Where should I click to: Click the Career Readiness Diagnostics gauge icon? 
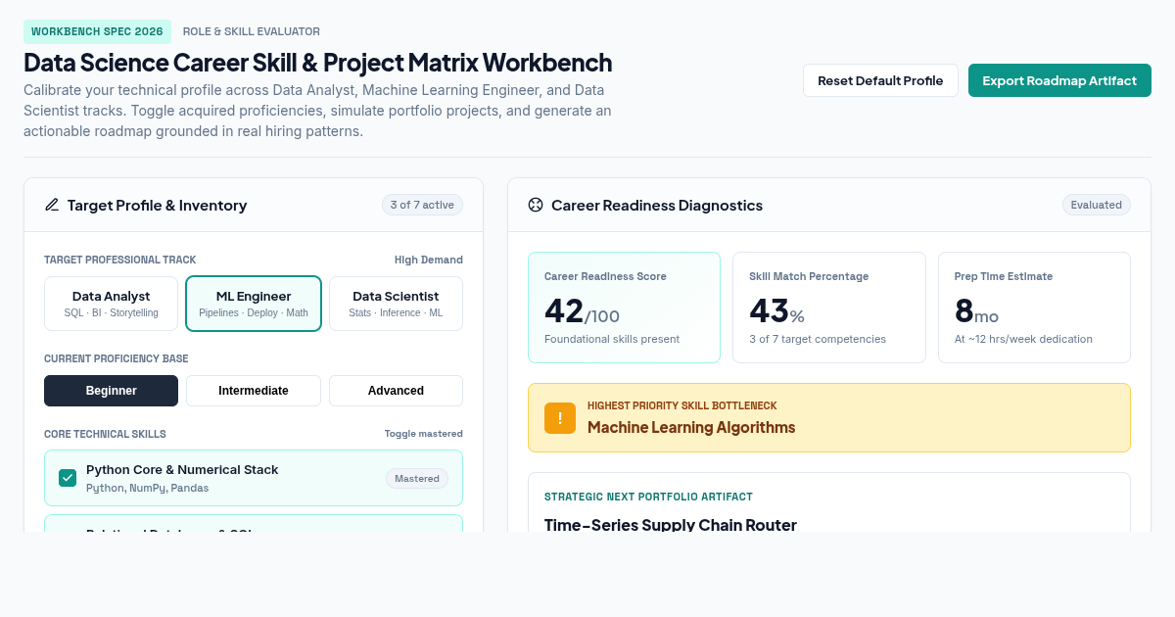[536, 205]
